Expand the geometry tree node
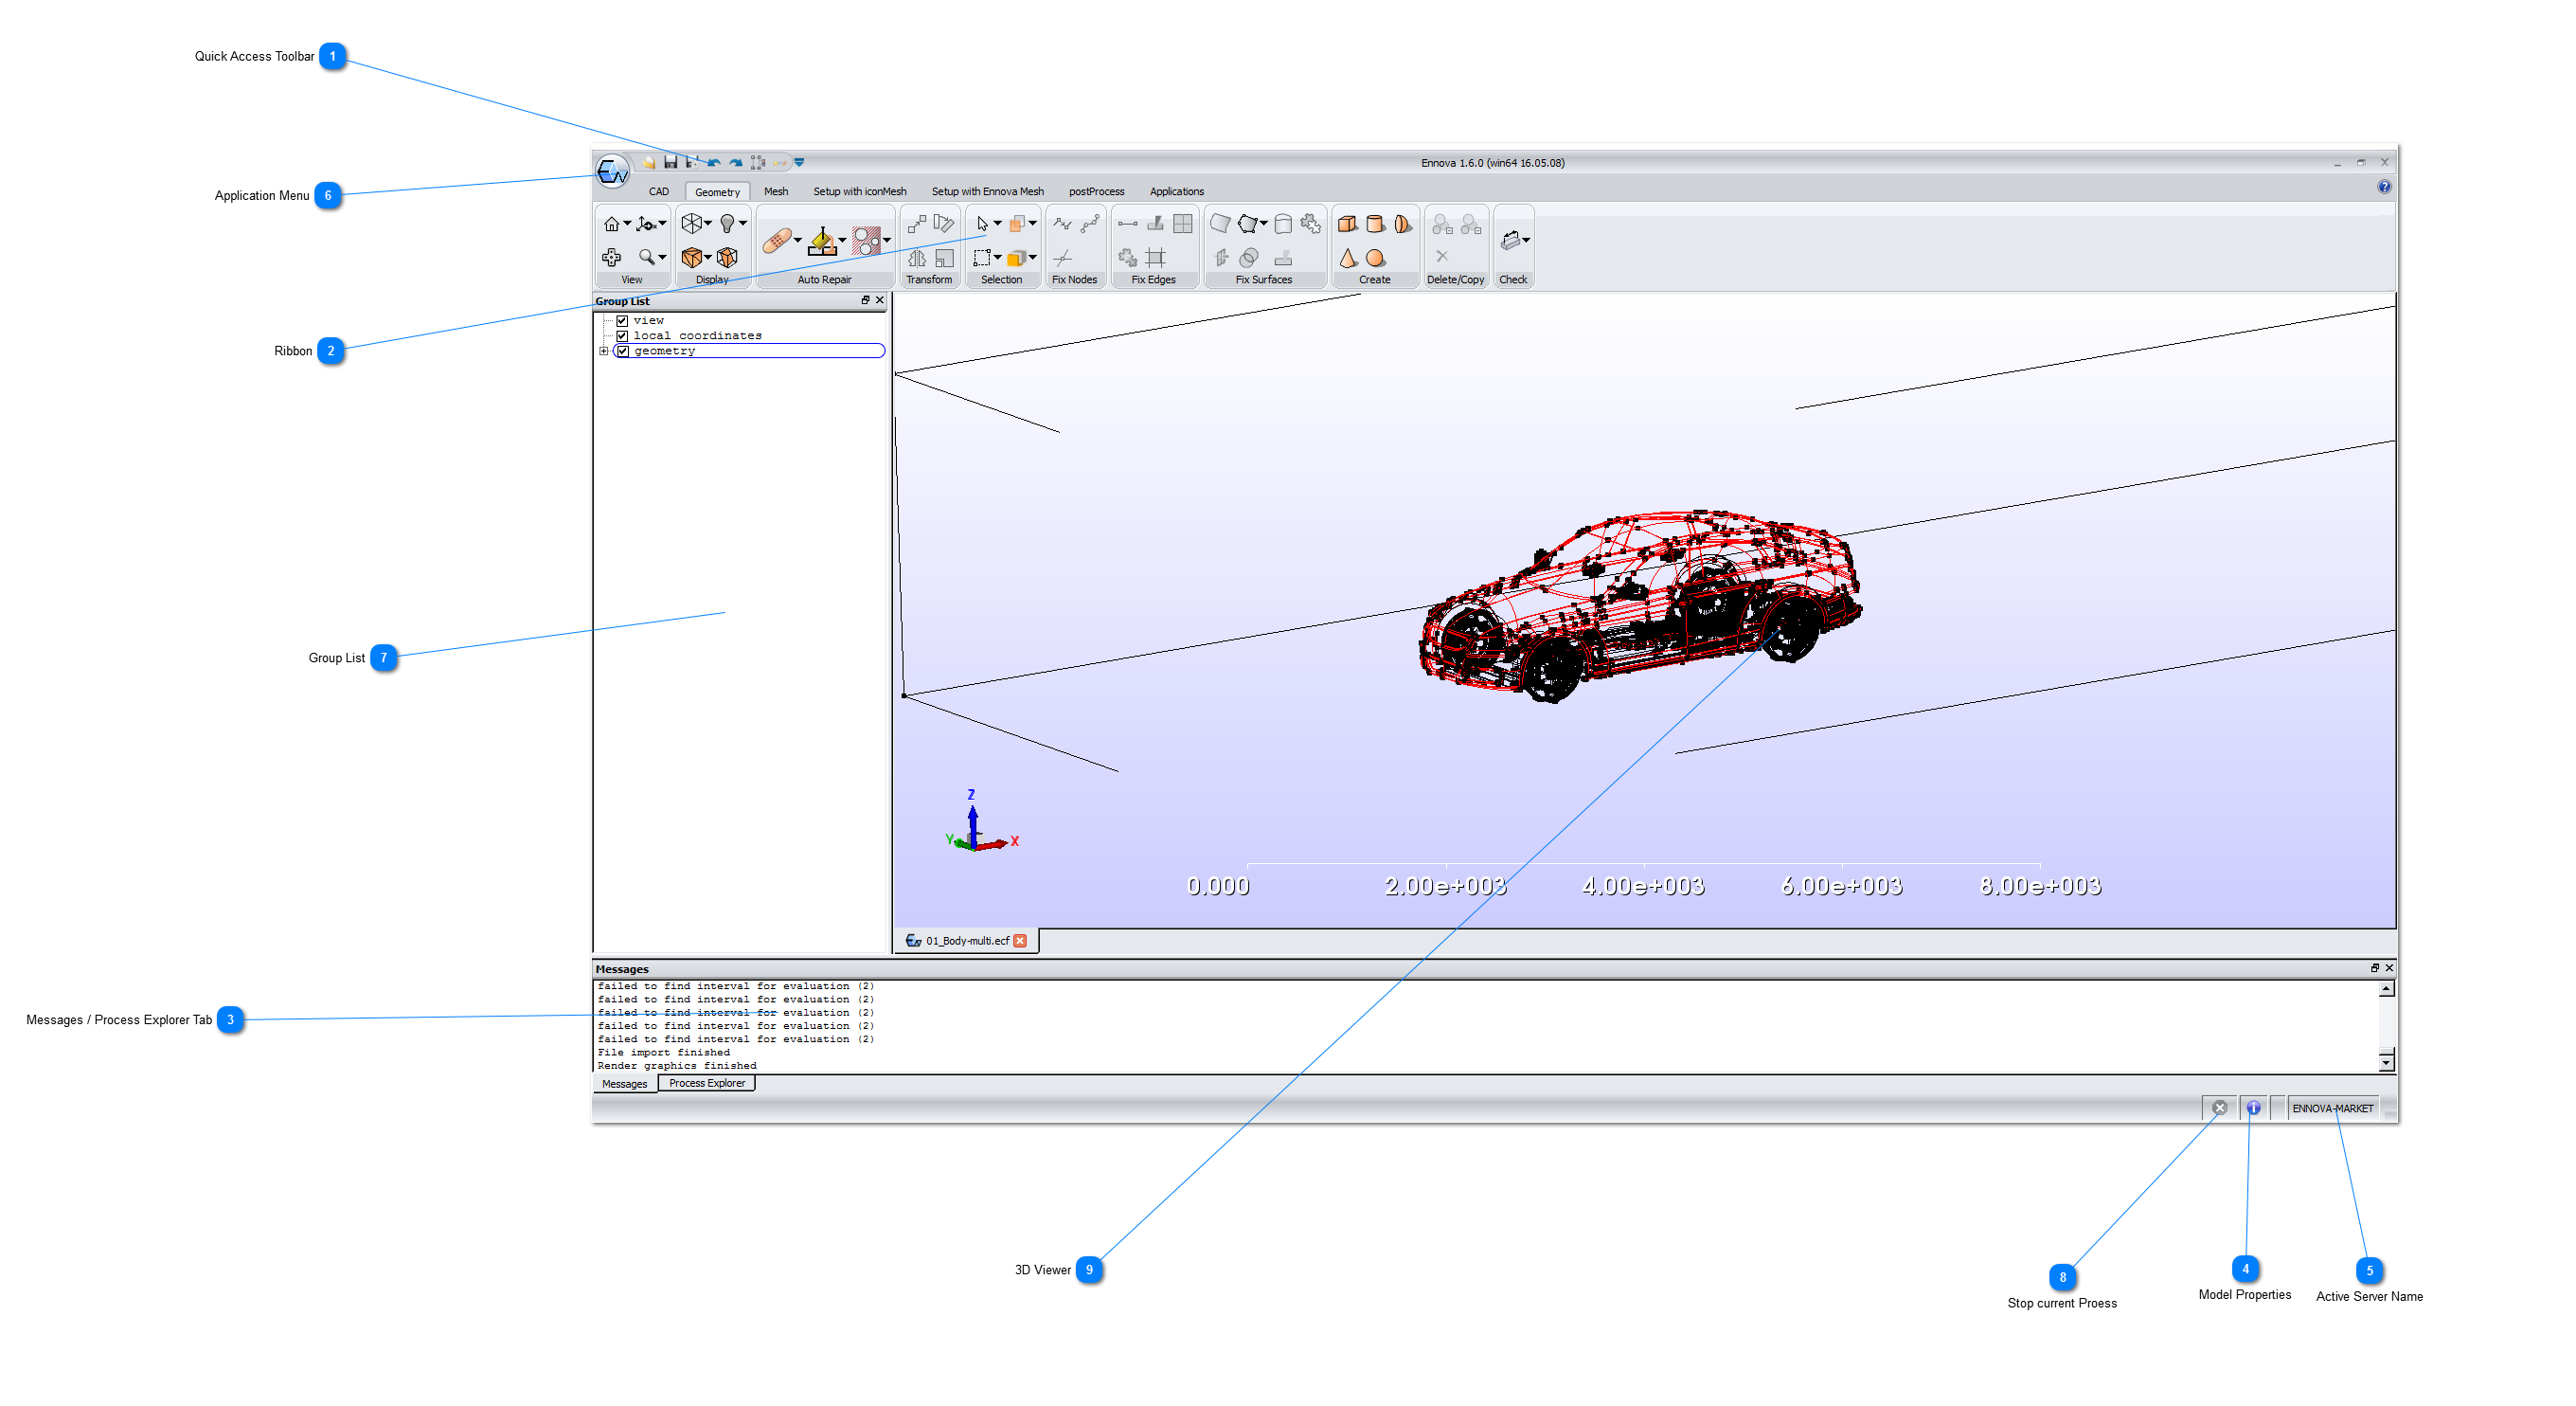 [604, 351]
